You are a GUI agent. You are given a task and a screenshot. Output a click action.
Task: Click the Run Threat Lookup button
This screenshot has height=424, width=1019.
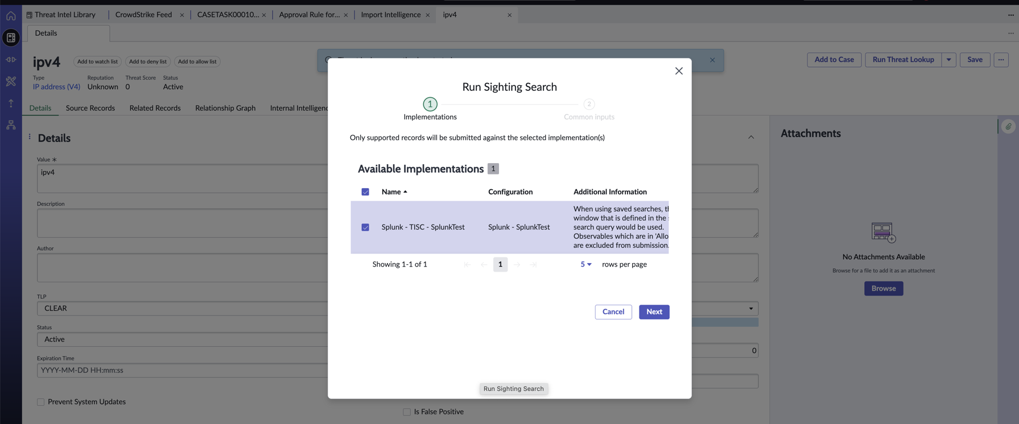pos(904,60)
